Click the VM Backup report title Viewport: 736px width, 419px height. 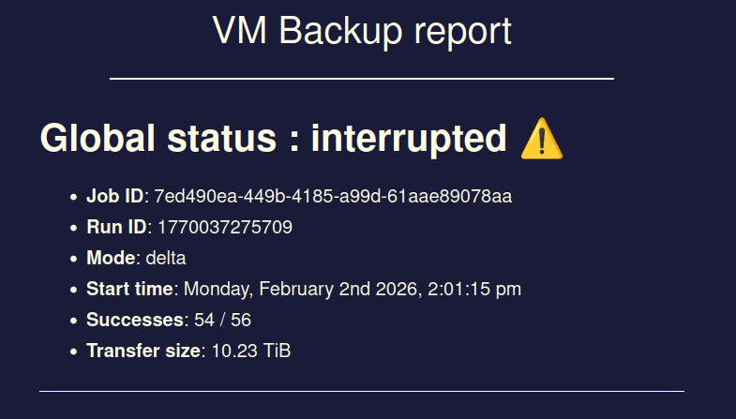click(362, 32)
